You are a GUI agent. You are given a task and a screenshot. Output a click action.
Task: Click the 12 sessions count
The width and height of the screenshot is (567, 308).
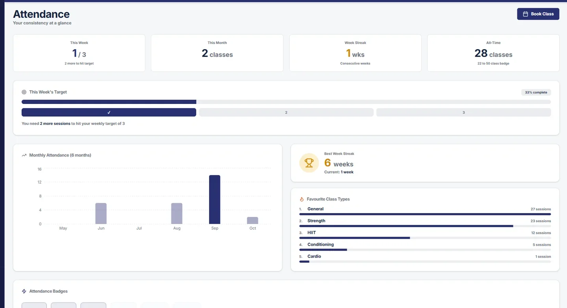(541, 233)
